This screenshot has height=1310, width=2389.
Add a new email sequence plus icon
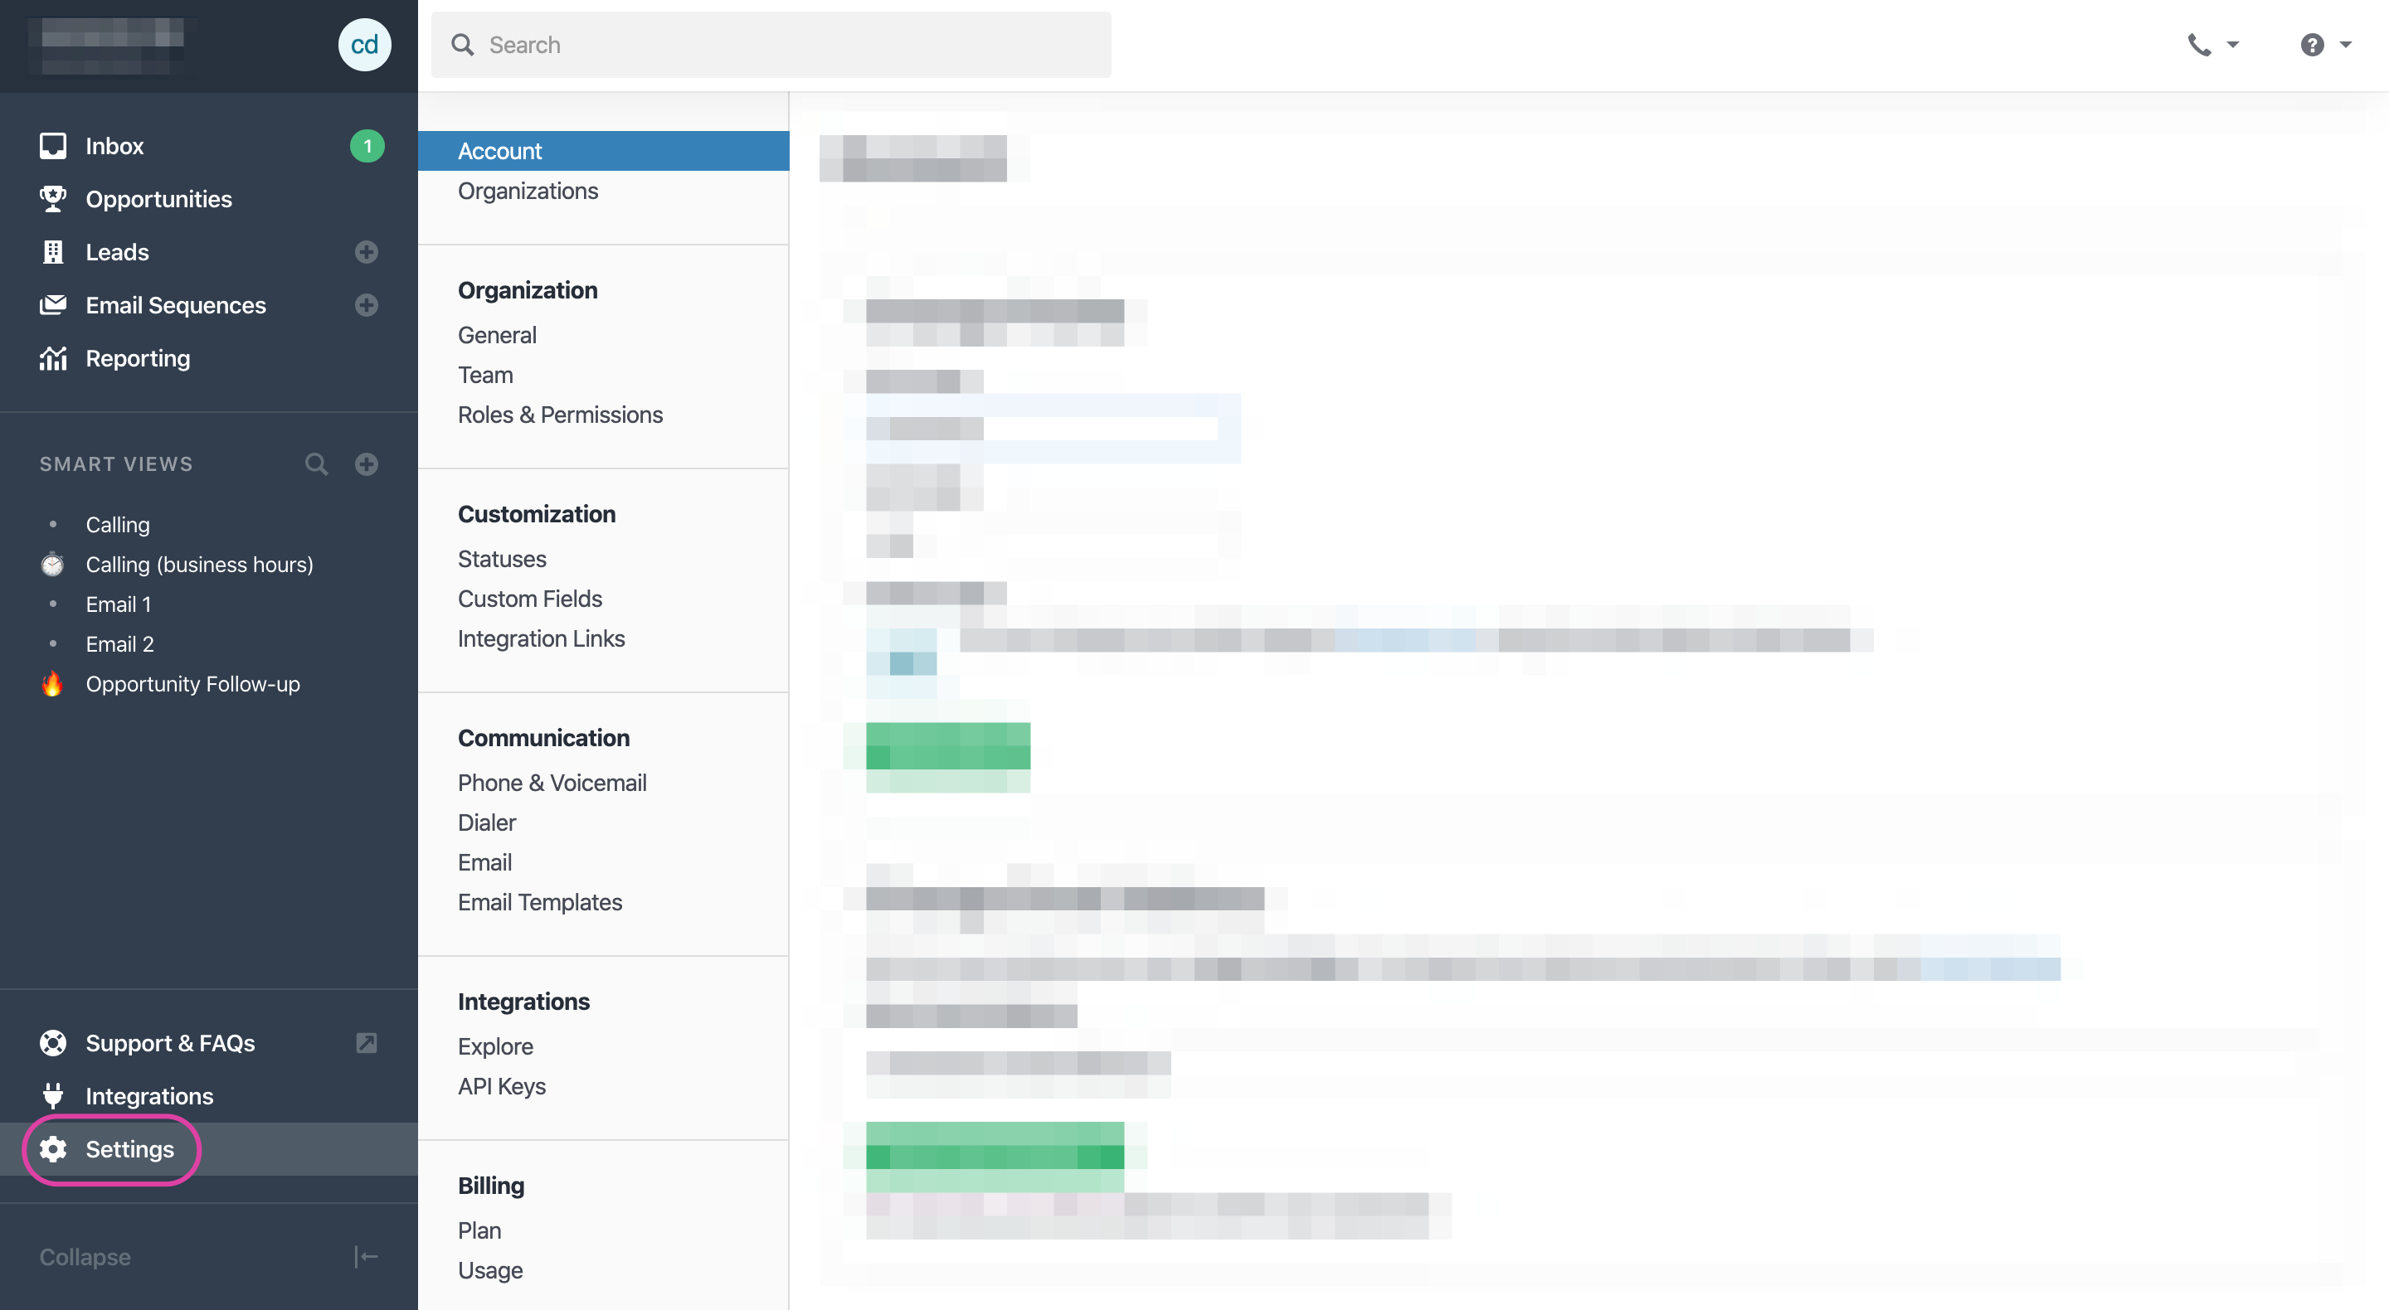click(x=367, y=305)
